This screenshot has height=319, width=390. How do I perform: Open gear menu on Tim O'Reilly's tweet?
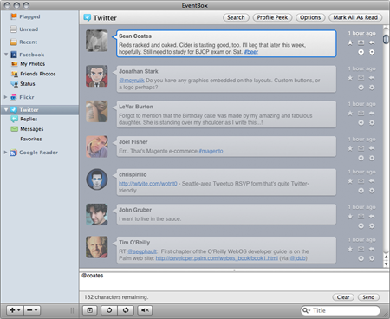tap(372, 258)
